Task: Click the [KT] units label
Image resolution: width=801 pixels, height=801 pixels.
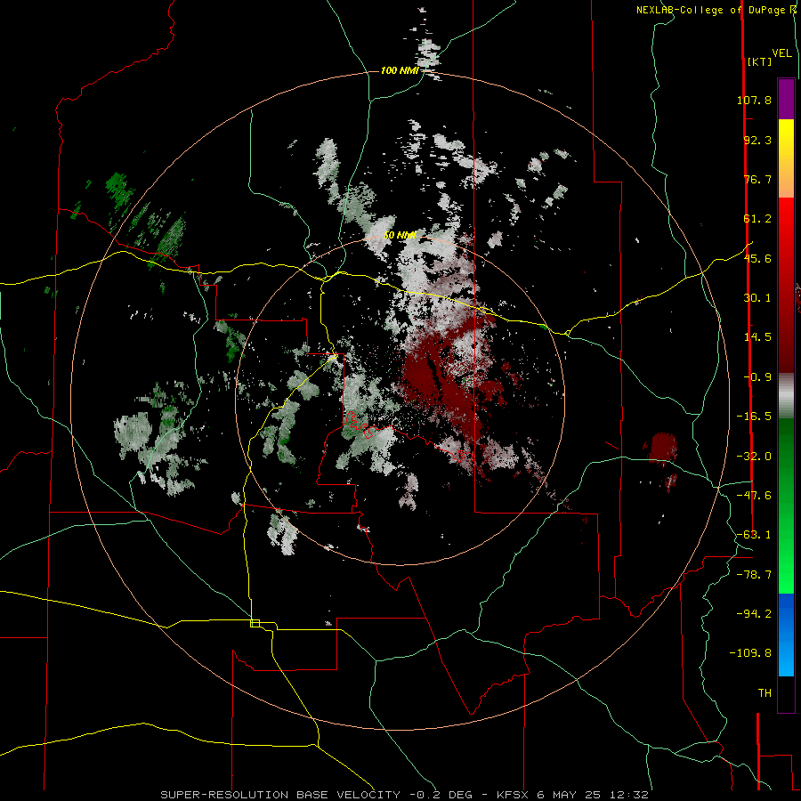Action: coord(760,62)
